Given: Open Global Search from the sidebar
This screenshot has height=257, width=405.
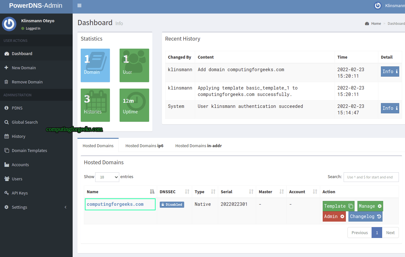Looking at the screenshot, I should (25, 122).
